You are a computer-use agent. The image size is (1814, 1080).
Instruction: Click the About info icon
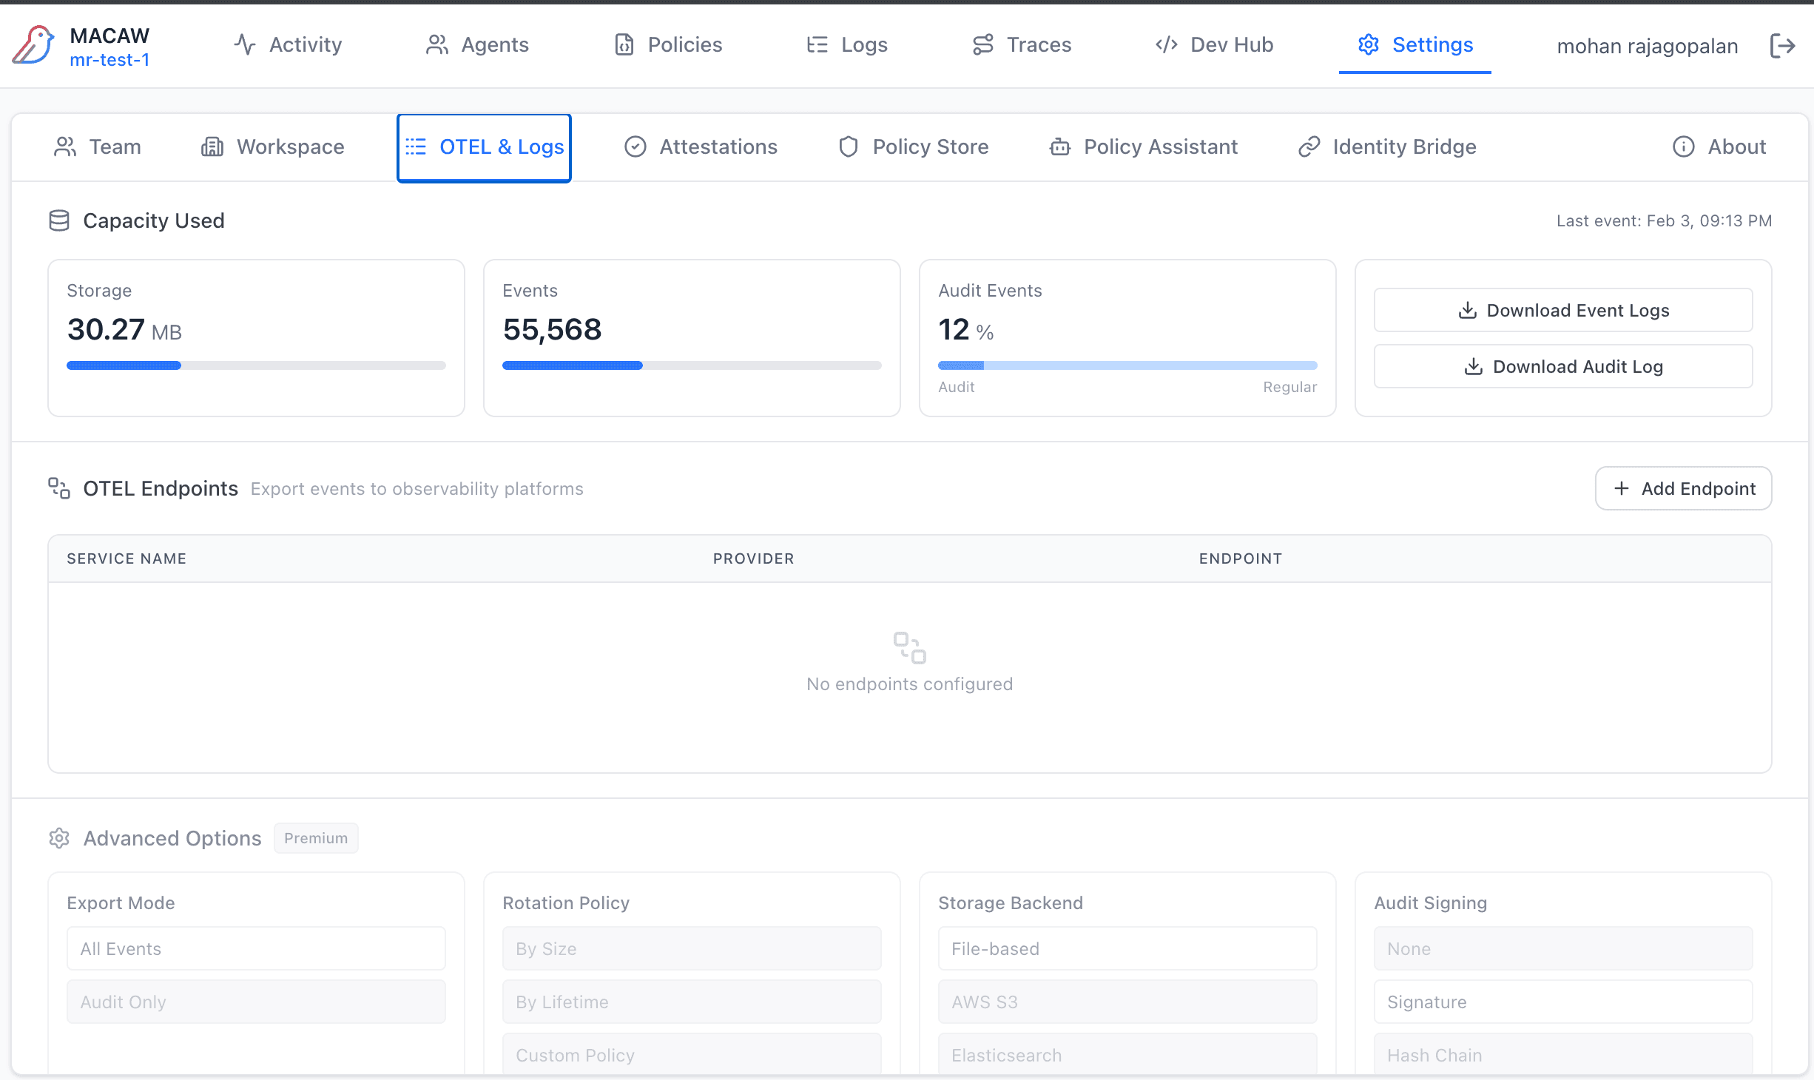tap(1683, 147)
